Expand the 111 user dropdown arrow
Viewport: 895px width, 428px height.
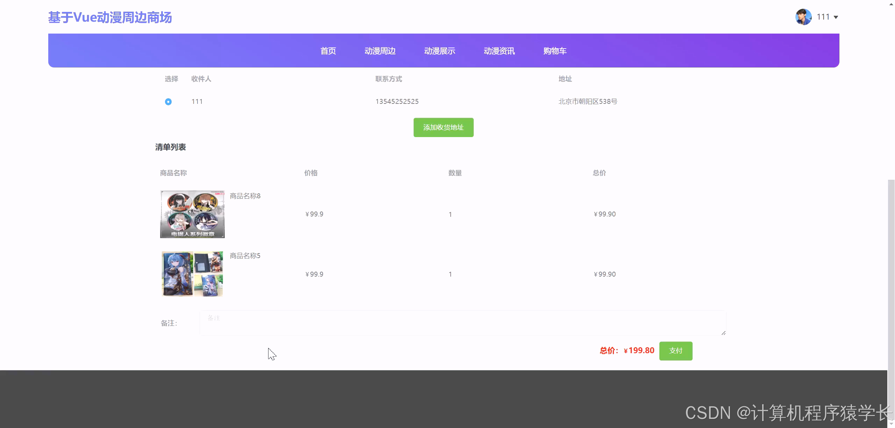point(836,17)
